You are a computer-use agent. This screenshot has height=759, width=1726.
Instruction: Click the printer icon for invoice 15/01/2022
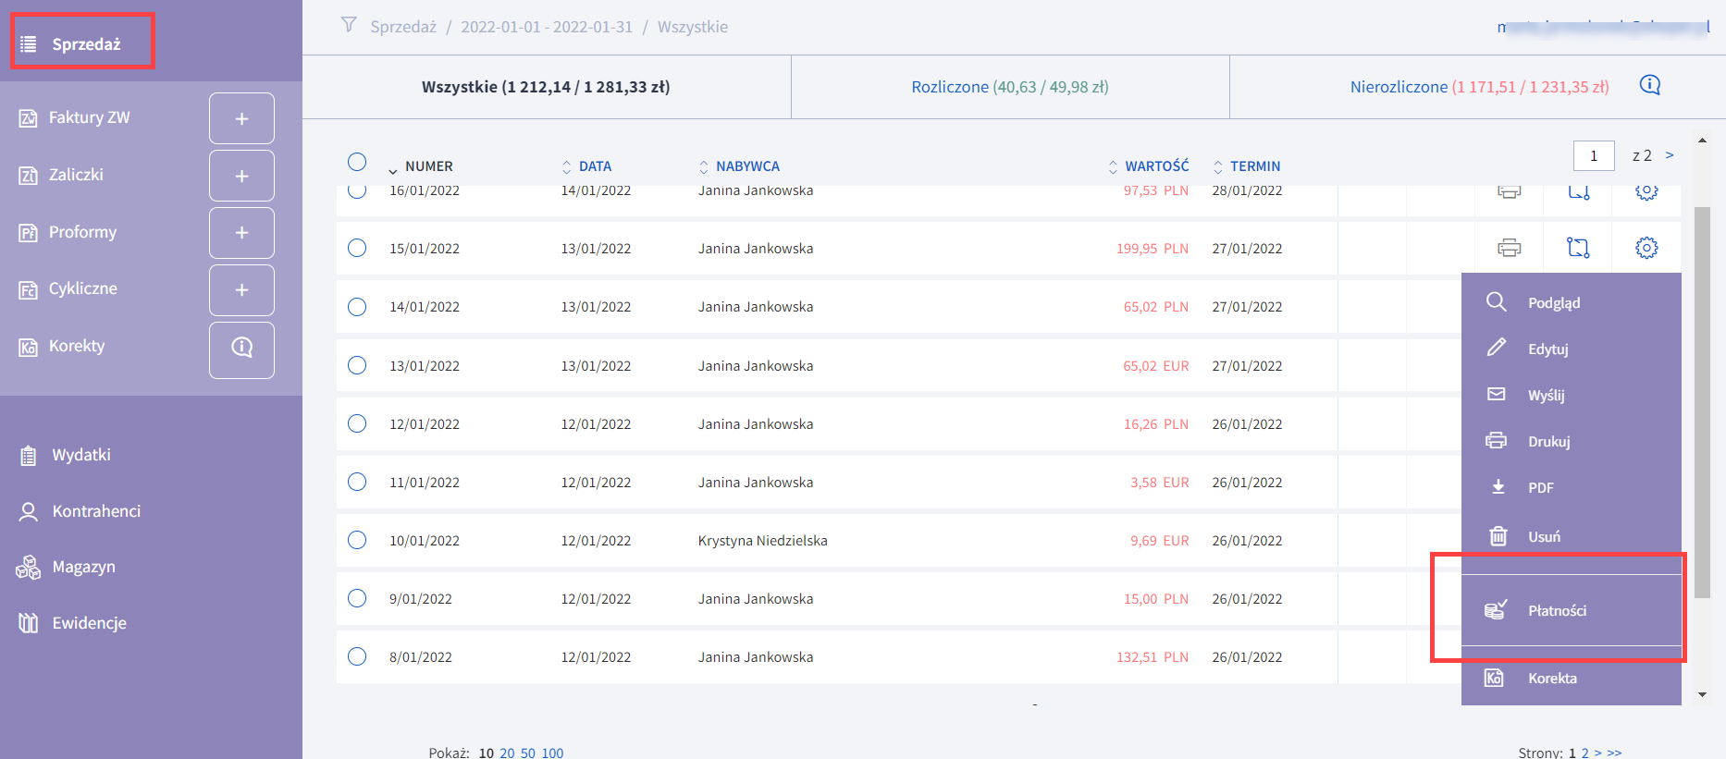[x=1509, y=248]
